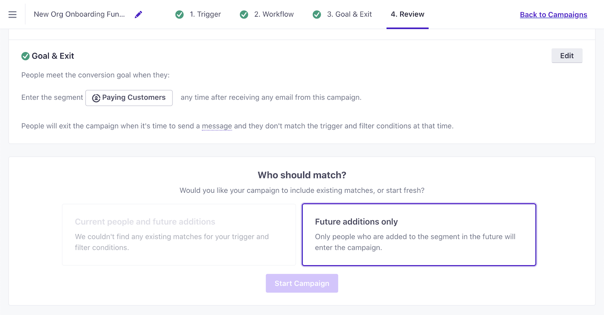The image size is (604, 315).
Task: Click the Goal & Exit section checkmark icon
Action: tap(25, 56)
